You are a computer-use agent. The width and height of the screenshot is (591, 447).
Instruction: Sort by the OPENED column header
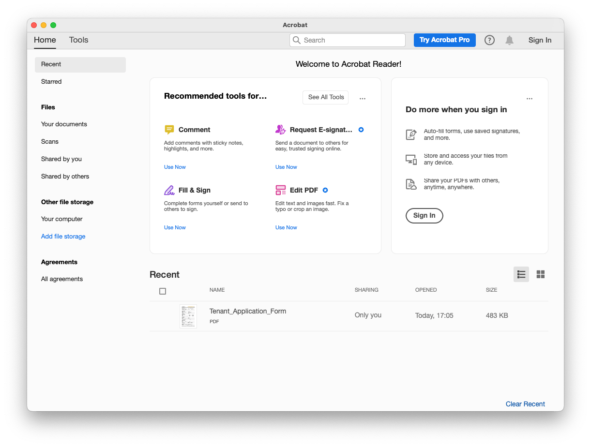coord(426,290)
